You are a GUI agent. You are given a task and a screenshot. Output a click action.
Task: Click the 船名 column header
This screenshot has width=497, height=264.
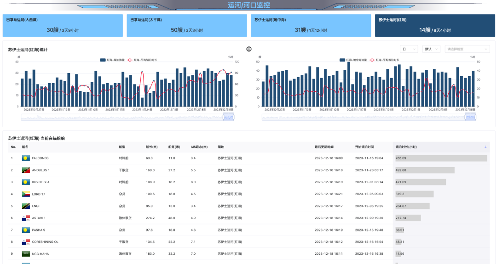(25, 147)
